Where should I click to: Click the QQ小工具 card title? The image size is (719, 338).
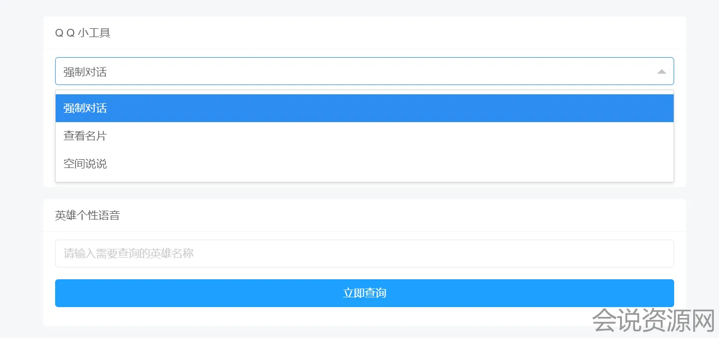click(82, 33)
